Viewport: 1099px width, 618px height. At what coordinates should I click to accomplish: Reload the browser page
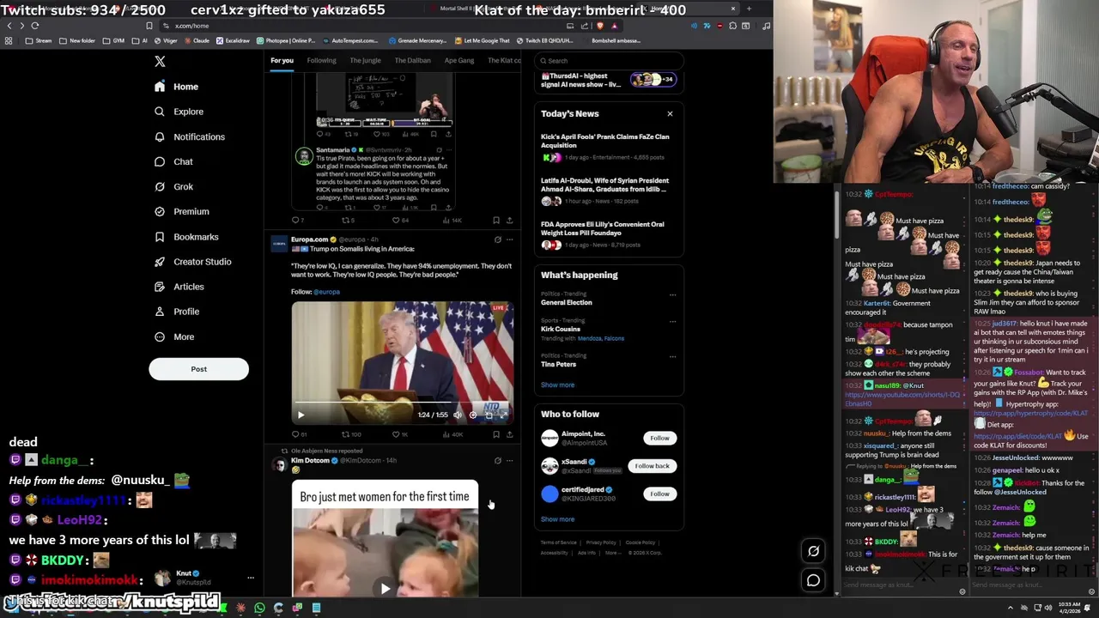click(x=35, y=26)
